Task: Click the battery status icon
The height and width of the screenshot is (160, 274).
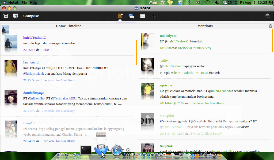Action: pyautogui.click(x=198, y=2)
